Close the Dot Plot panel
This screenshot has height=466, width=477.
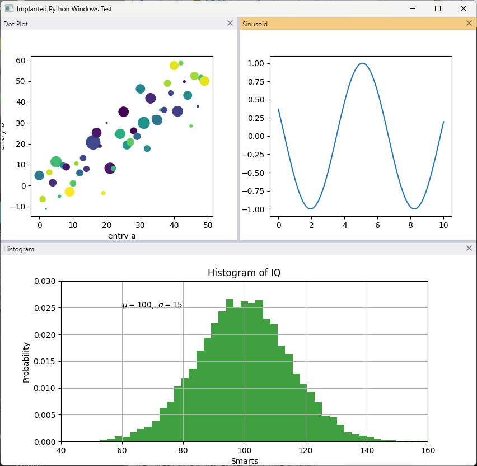click(230, 23)
